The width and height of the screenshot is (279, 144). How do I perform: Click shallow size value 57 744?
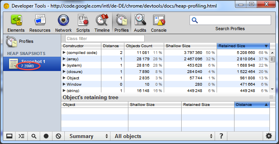(x=196, y=78)
